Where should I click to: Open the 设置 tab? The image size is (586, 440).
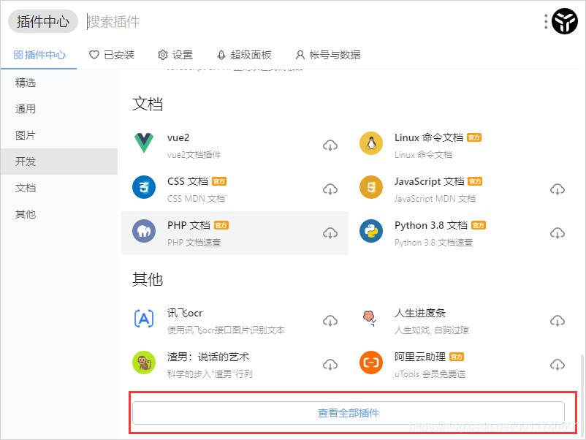[x=175, y=55]
